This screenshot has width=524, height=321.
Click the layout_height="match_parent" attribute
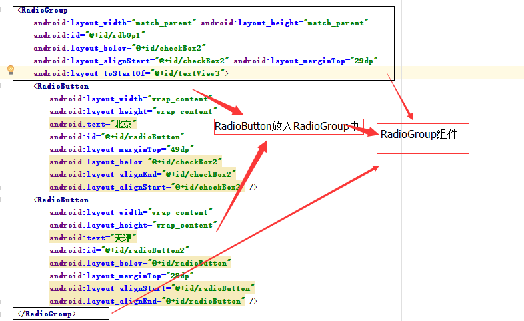(285, 23)
